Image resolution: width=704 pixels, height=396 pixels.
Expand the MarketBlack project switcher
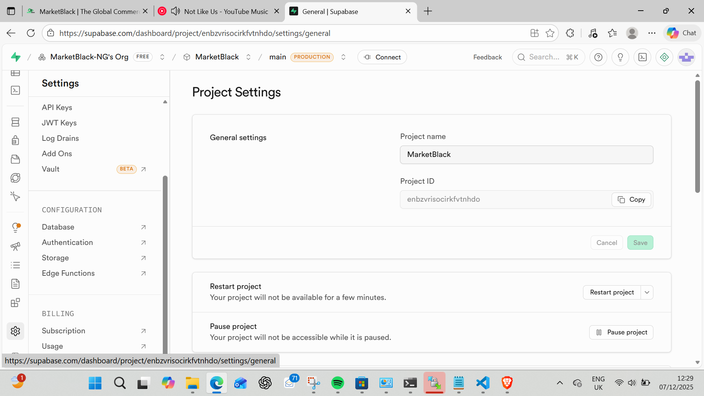click(x=248, y=57)
